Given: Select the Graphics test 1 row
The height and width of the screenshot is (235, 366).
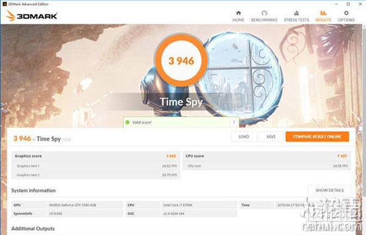Looking at the screenshot, I should (x=96, y=166).
